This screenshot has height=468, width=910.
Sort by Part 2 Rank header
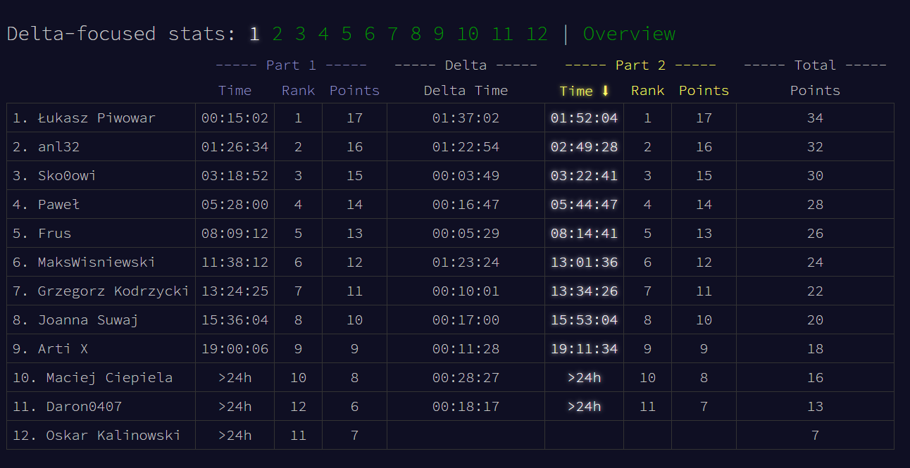coord(647,91)
